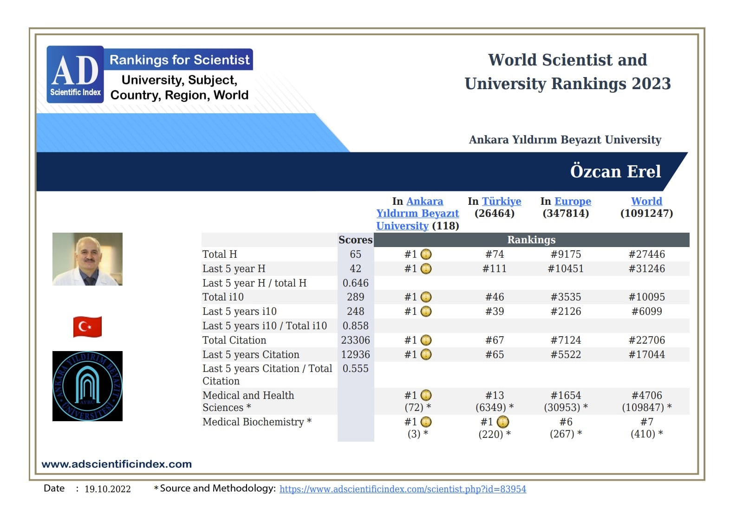This screenshot has width=730, height=515.
Task: Click the Europe rank #1654
Action: coord(566,396)
